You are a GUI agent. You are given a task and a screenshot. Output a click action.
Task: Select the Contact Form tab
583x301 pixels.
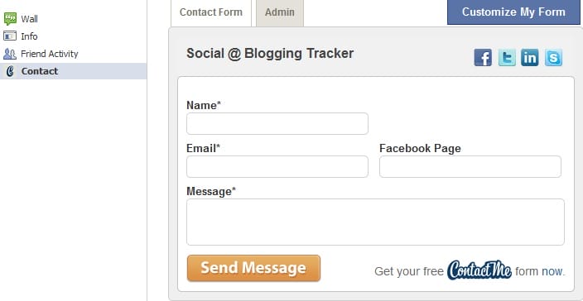pos(211,13)
